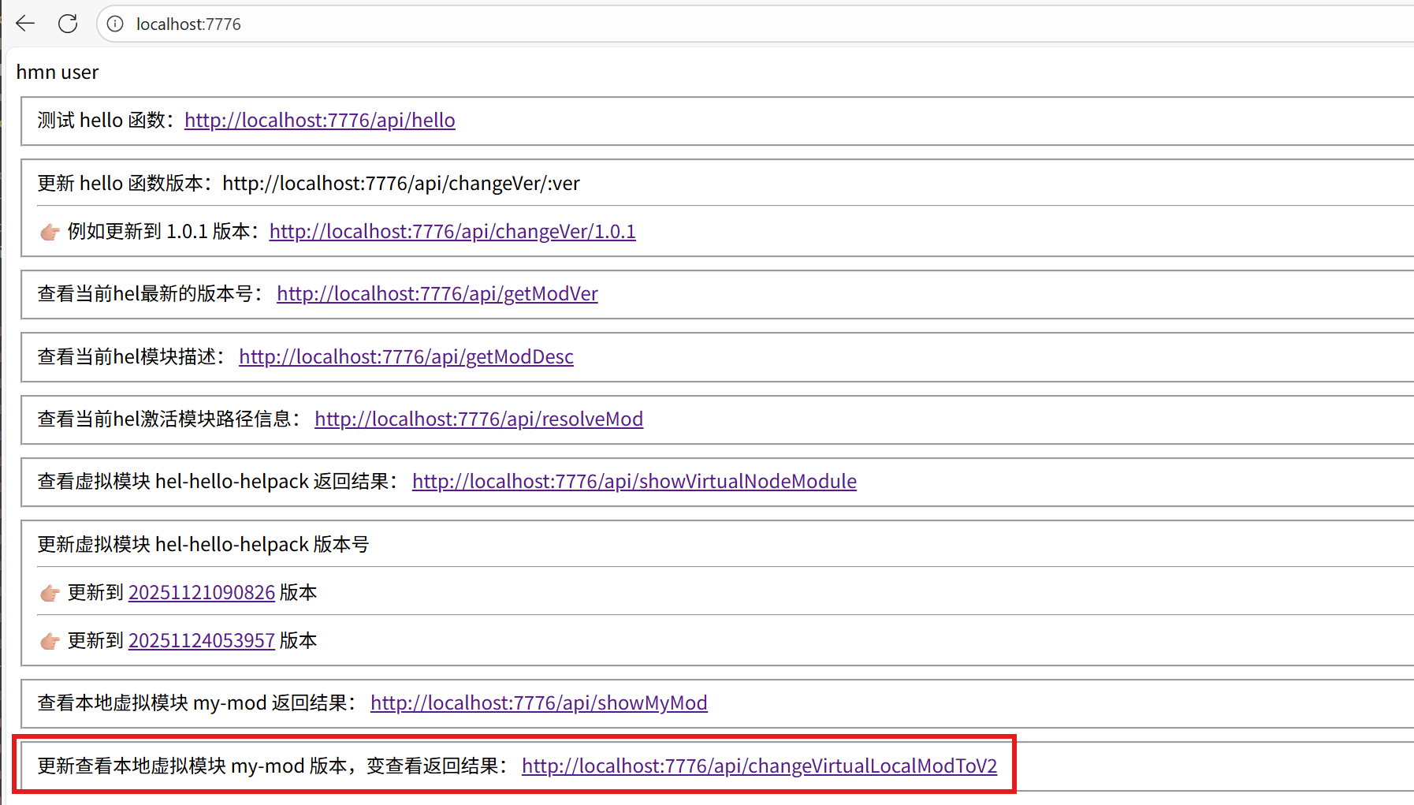The height and width of the screenshot is (805, 1414).
Task: Open the showVirtualNodeModule link
Action: [634, 482]
